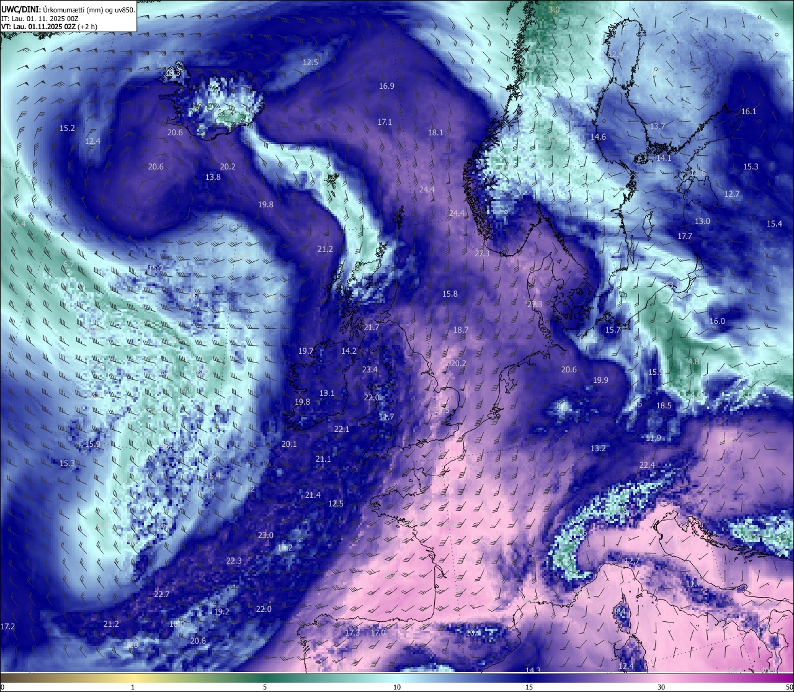Image resolution: width=794 pixels, height=692 pixels.
Task: Click the 15.7 value label
Action: pyautogui.click(x=612, y=330)
